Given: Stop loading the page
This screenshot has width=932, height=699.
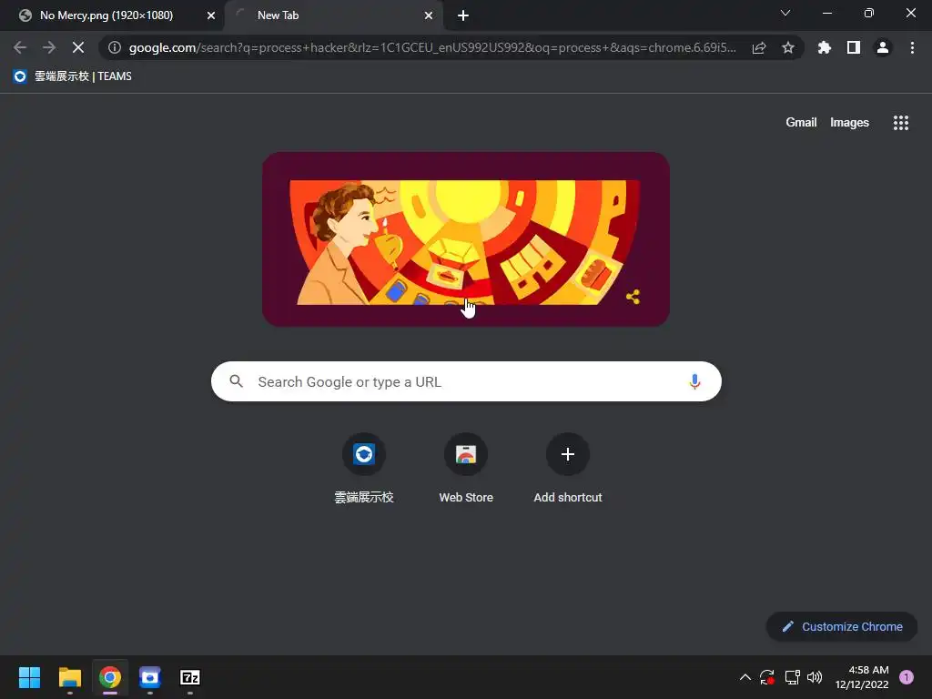Looking at the screenshot, I should 78,47.
